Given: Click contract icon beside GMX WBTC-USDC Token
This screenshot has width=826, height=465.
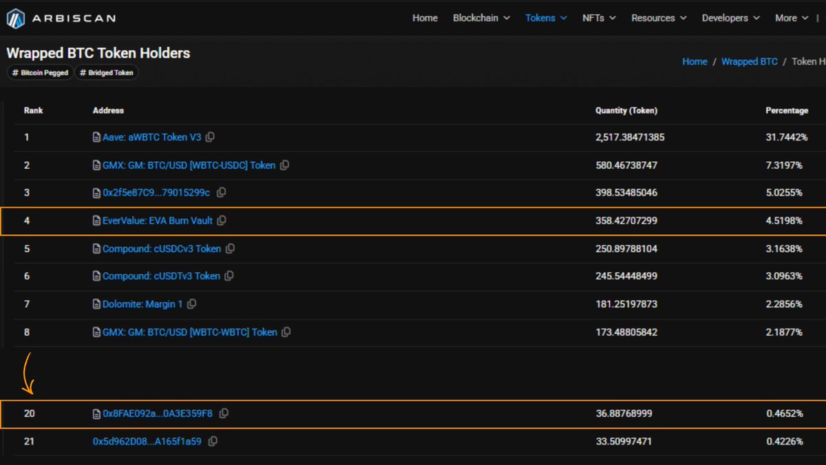Looking at the screenshot, I should point(97,165).
